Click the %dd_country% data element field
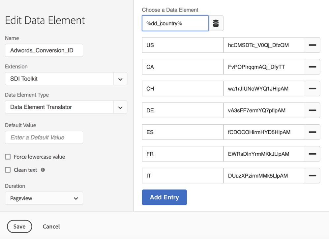The width and height of the screenshot is (329, 239). 175,23
